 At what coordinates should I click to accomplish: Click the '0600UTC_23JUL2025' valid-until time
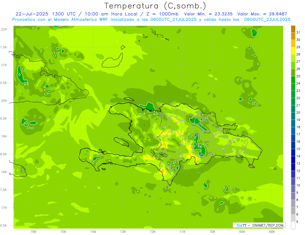tap(267, 20)
